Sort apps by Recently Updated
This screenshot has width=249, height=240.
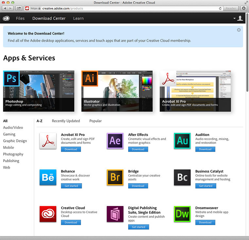click(66, 121)
